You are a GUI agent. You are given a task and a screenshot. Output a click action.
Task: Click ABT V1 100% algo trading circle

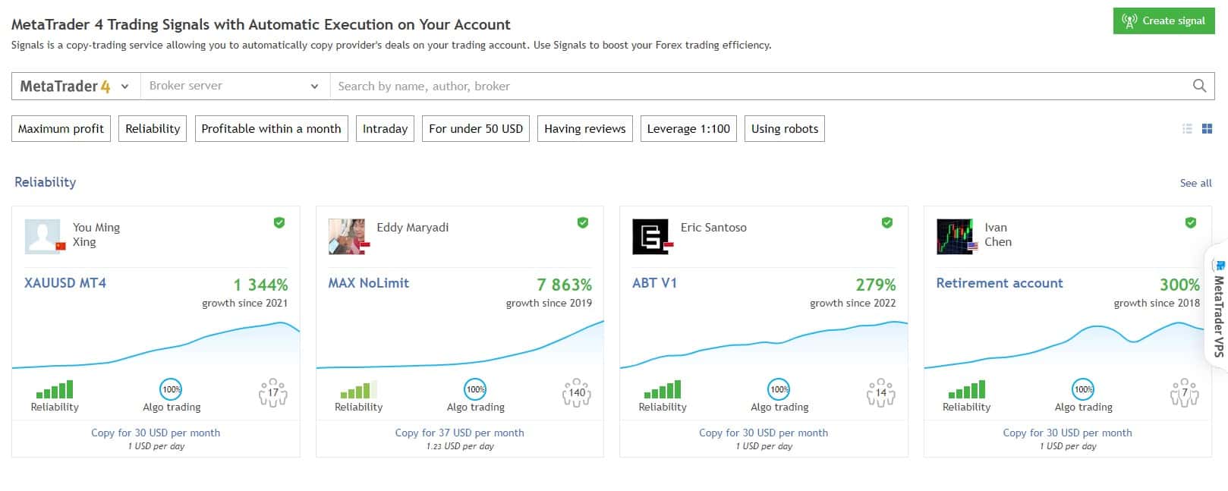pyautogui.click(x=779, y=389)
